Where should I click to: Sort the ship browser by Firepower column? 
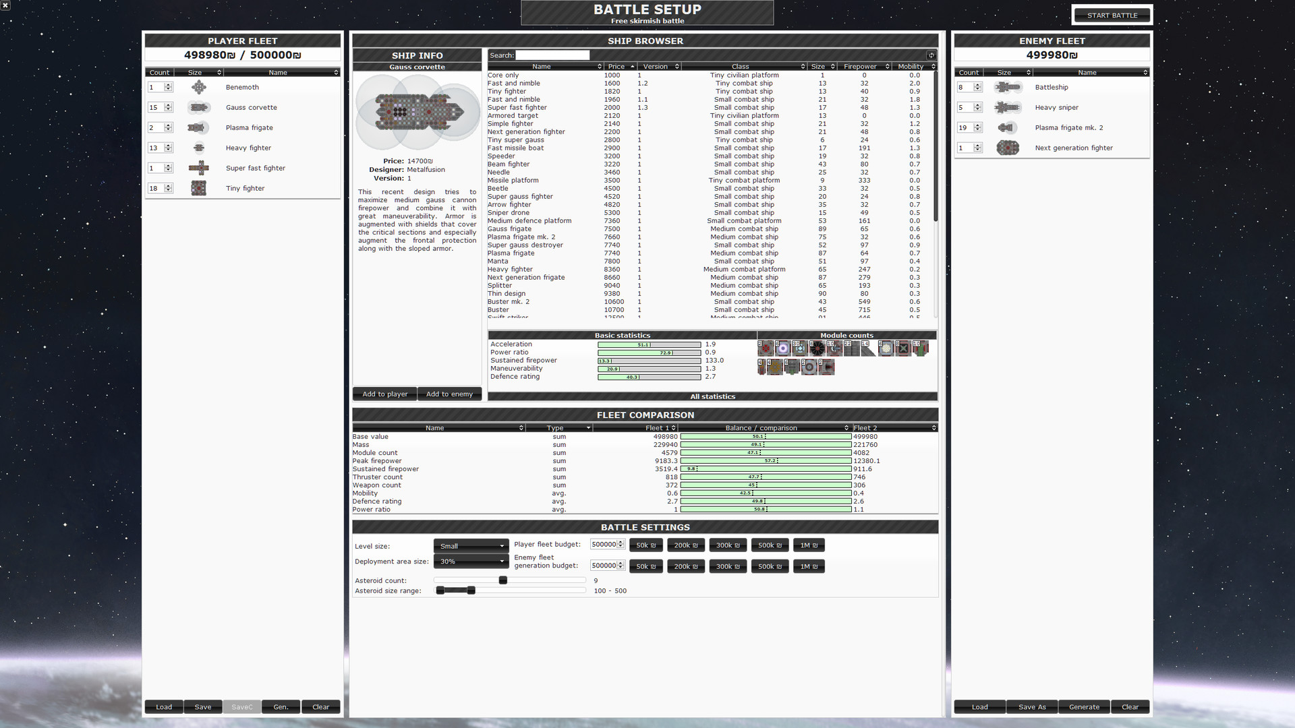click(x=861, y=66)
